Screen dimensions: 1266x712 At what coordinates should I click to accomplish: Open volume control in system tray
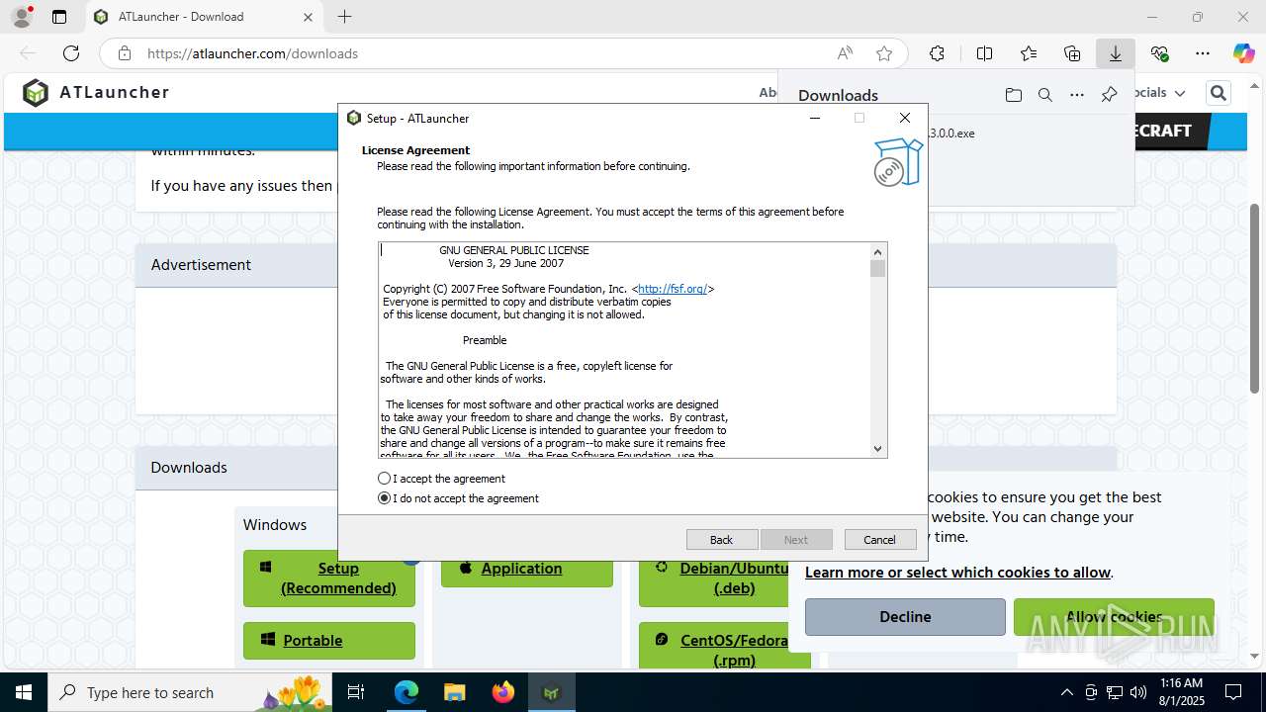tap(1138, 692)
